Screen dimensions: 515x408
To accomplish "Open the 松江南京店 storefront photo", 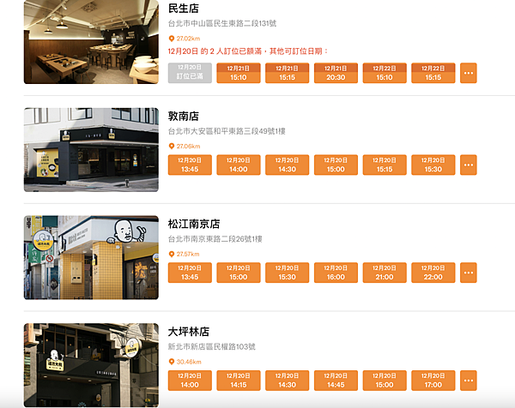I will 91,257.
